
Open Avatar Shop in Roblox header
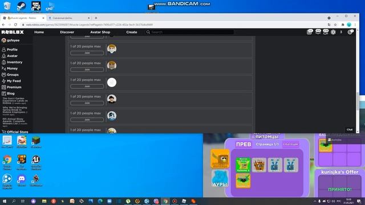coord(100,32)
